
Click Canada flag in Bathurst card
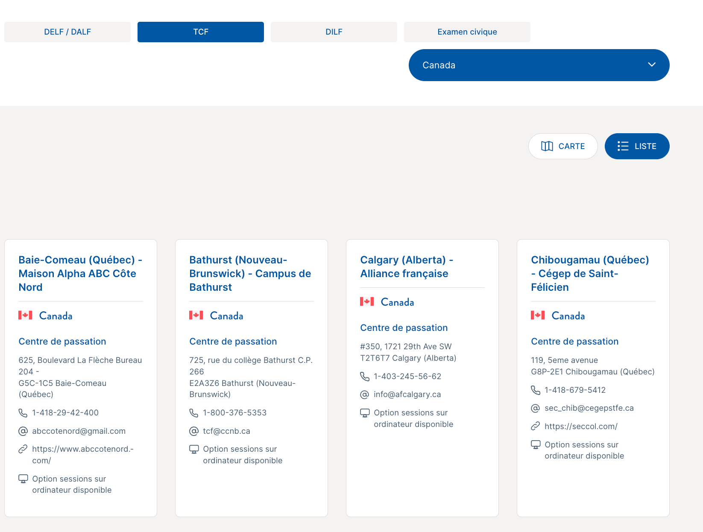click(x=196, y=316)
